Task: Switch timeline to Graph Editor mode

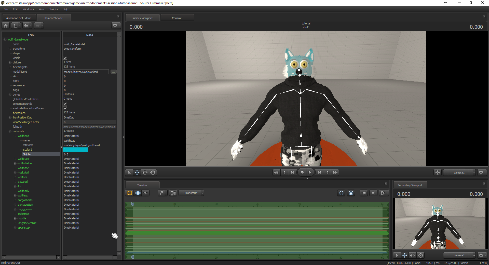Action: coord(145,193)
